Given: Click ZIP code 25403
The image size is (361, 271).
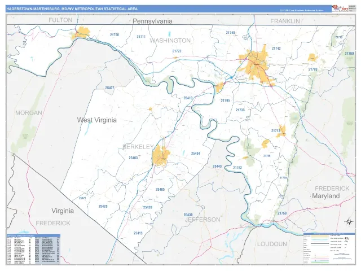Looking at the screenshot, I should click(133, 158).
